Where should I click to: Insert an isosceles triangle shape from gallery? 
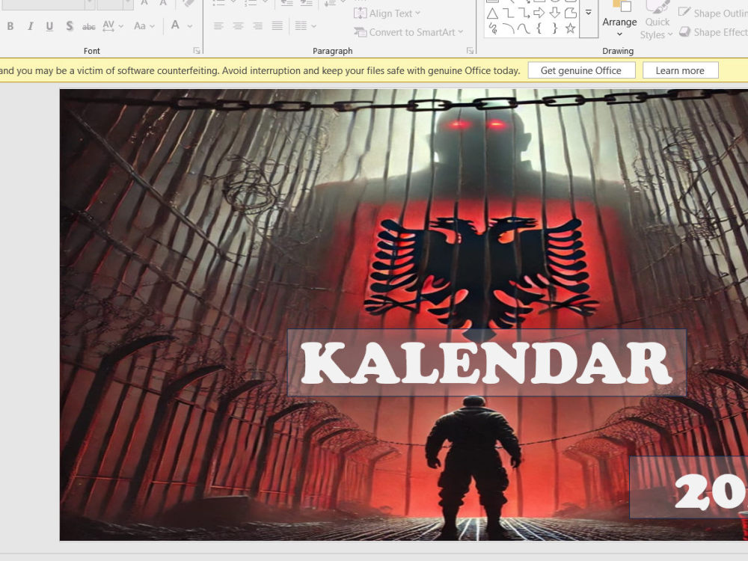493,13
